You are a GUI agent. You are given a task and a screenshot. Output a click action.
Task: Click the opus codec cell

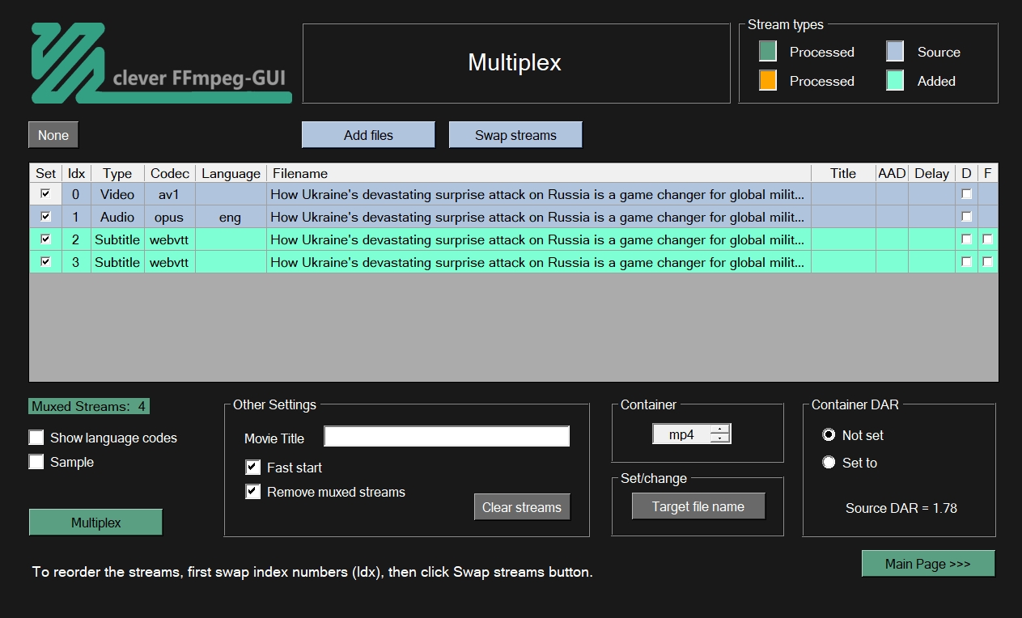click(170, 217)
